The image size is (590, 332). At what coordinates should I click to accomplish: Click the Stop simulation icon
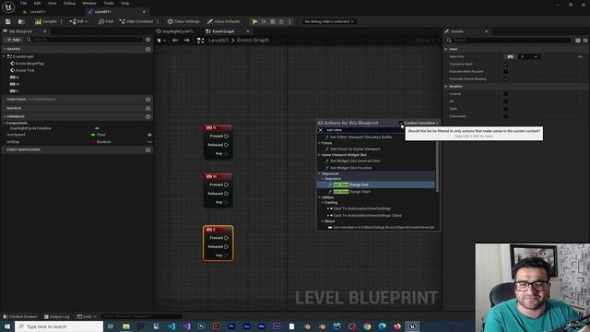pyautogui.click(x=273, y=21)
